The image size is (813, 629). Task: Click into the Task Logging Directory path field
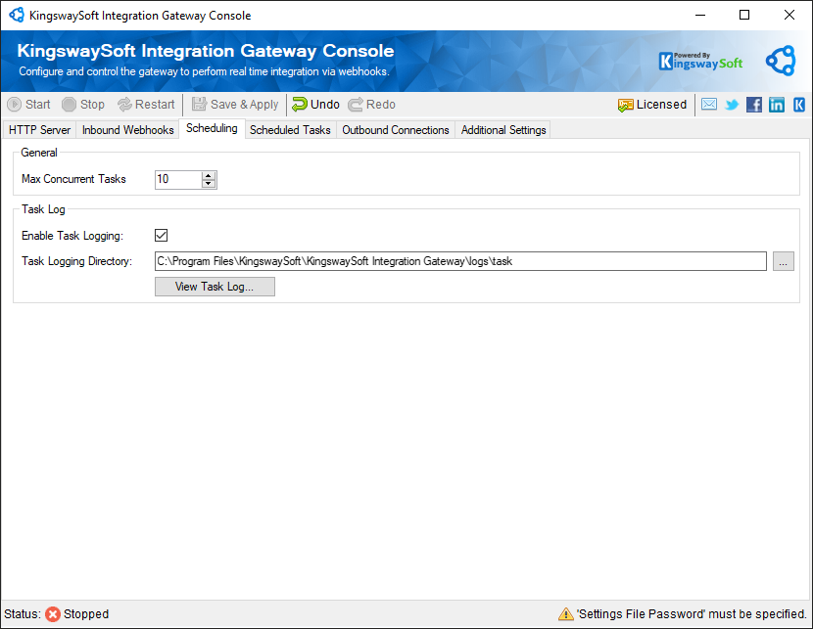460,261
